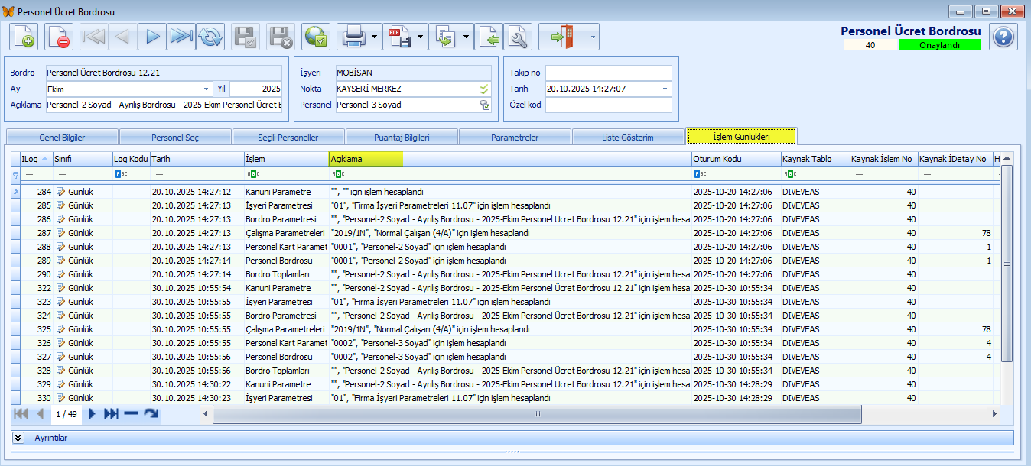Open the Puantaj Bilgileri tab
Image resolution: width=1031 pixels, height=466 pixels.
402,138
